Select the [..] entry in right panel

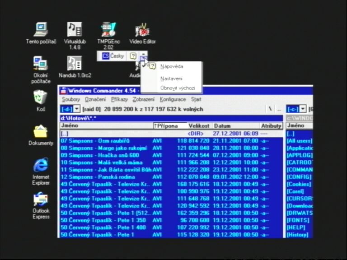(x=299, y=134)
